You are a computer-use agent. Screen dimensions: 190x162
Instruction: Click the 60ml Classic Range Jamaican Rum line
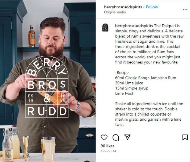tap(145, 78)
